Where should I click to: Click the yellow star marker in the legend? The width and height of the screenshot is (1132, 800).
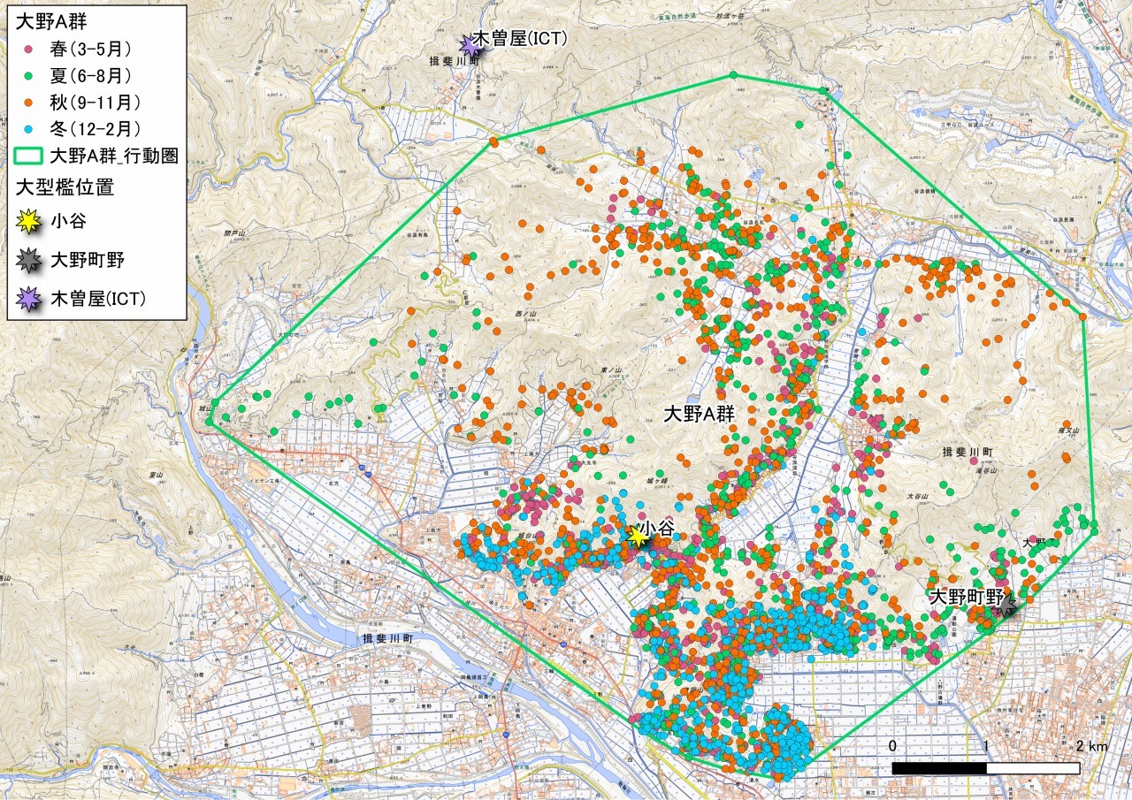(x=29, y=220)
